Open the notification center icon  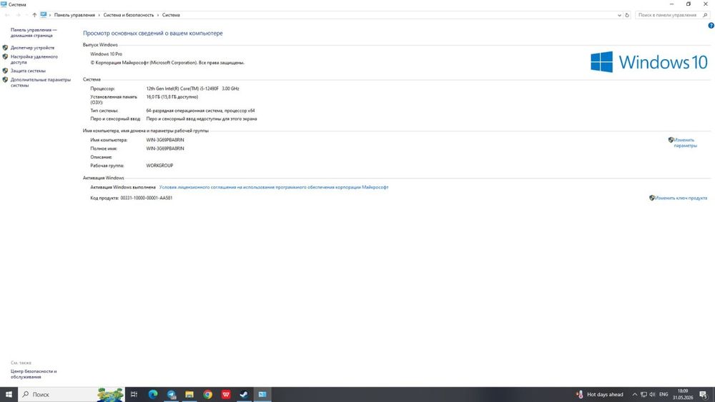(704, 394)
